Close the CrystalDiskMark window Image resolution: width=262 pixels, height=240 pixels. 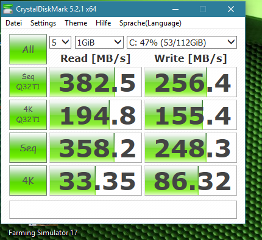pyautogui.click(x=231, y=9)
